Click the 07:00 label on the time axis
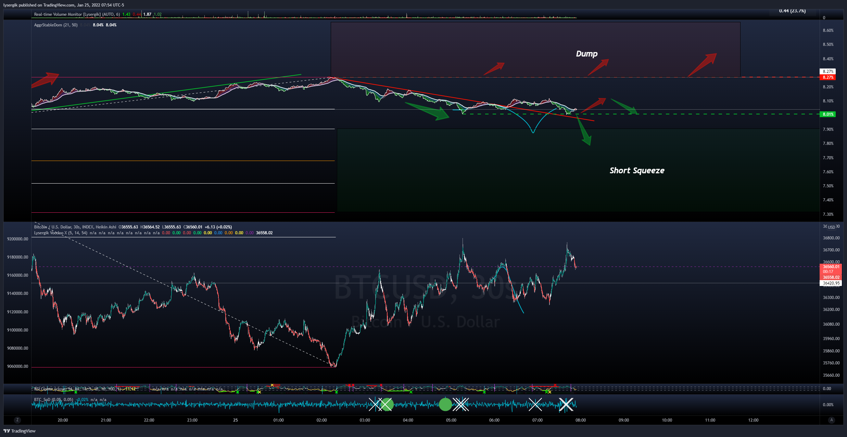Viewport: 847px width, 437px height. (x=537, y=420)
